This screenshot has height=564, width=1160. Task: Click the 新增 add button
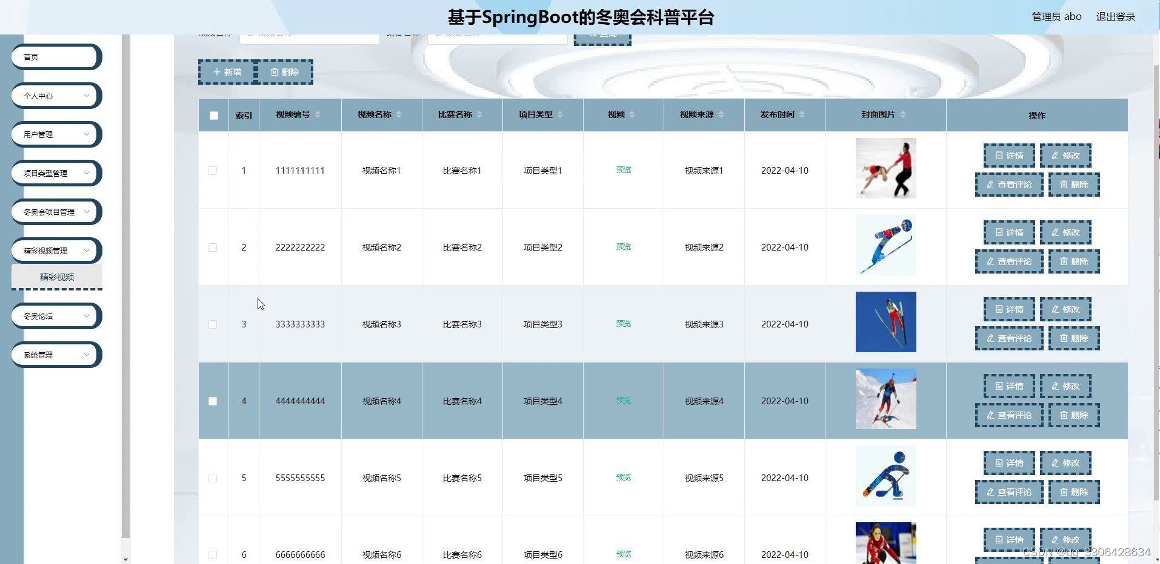point(227,72)
